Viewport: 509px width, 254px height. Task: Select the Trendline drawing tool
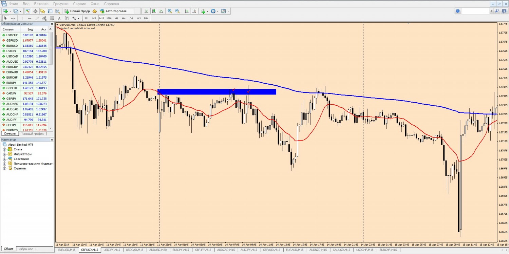coord(37,18)
